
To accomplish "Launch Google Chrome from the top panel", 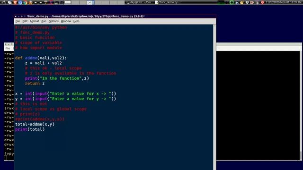I will coord(25,2).
